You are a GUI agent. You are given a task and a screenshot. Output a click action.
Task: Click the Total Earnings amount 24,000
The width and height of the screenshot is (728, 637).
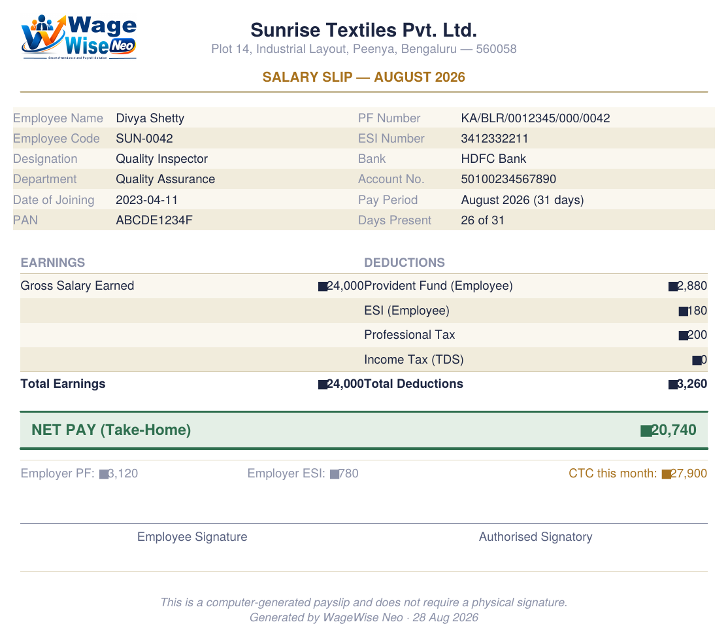point(341,384)
